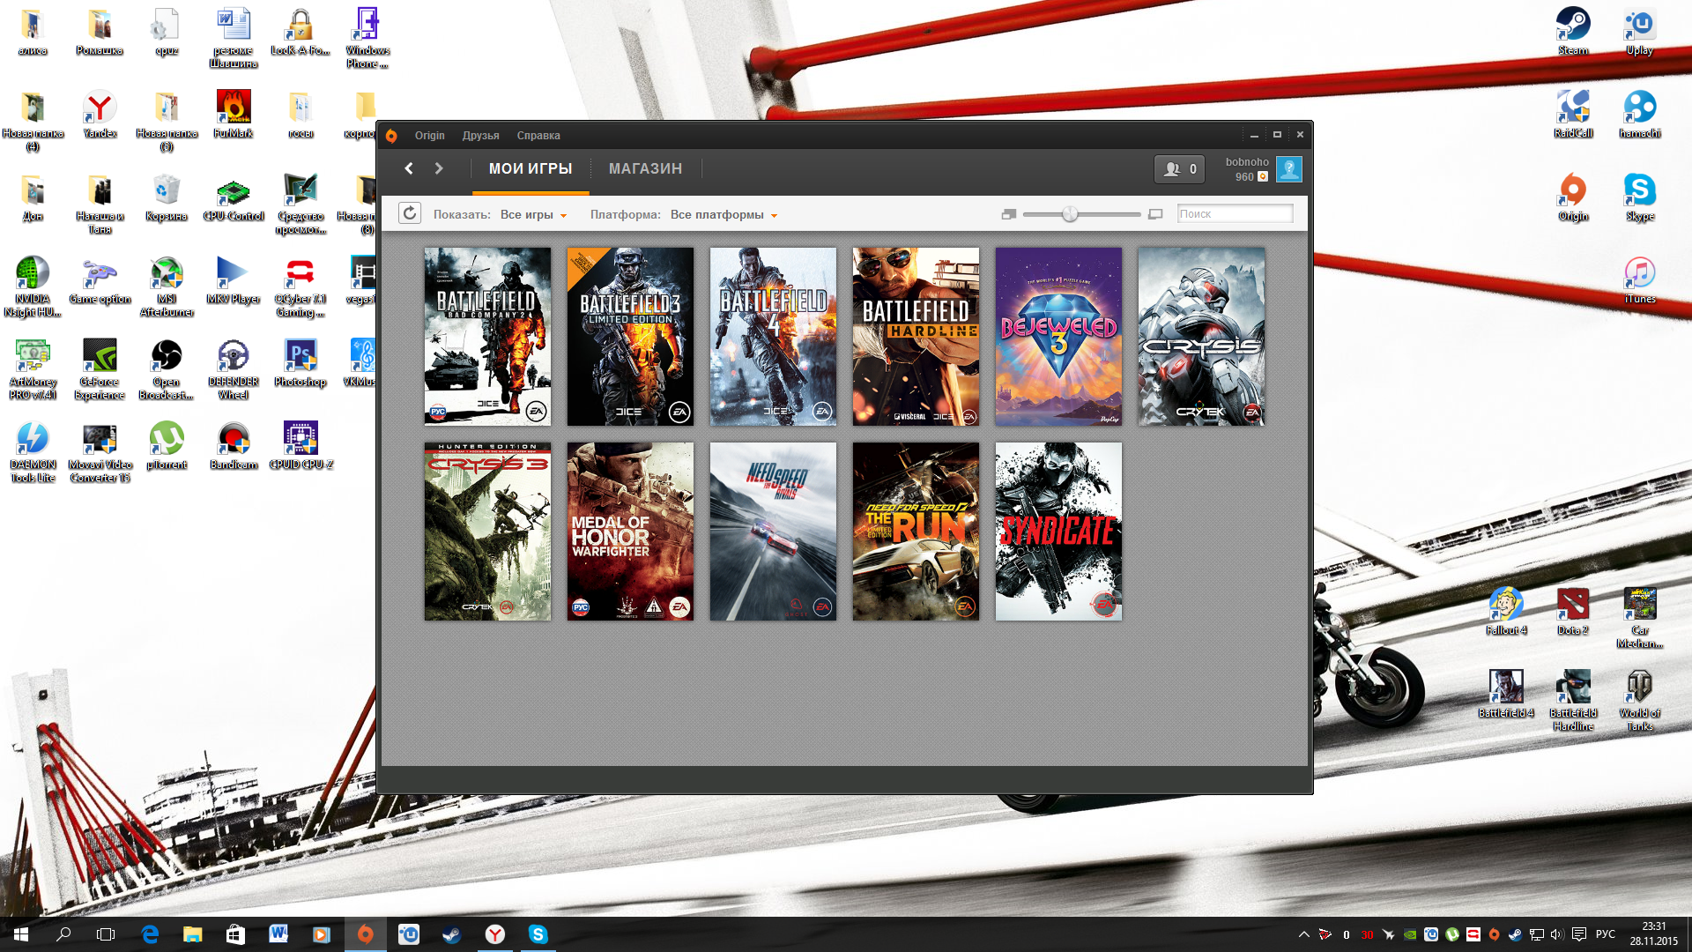Open the Справка menu
The image size is (1692, 952).
coord(538,136)
